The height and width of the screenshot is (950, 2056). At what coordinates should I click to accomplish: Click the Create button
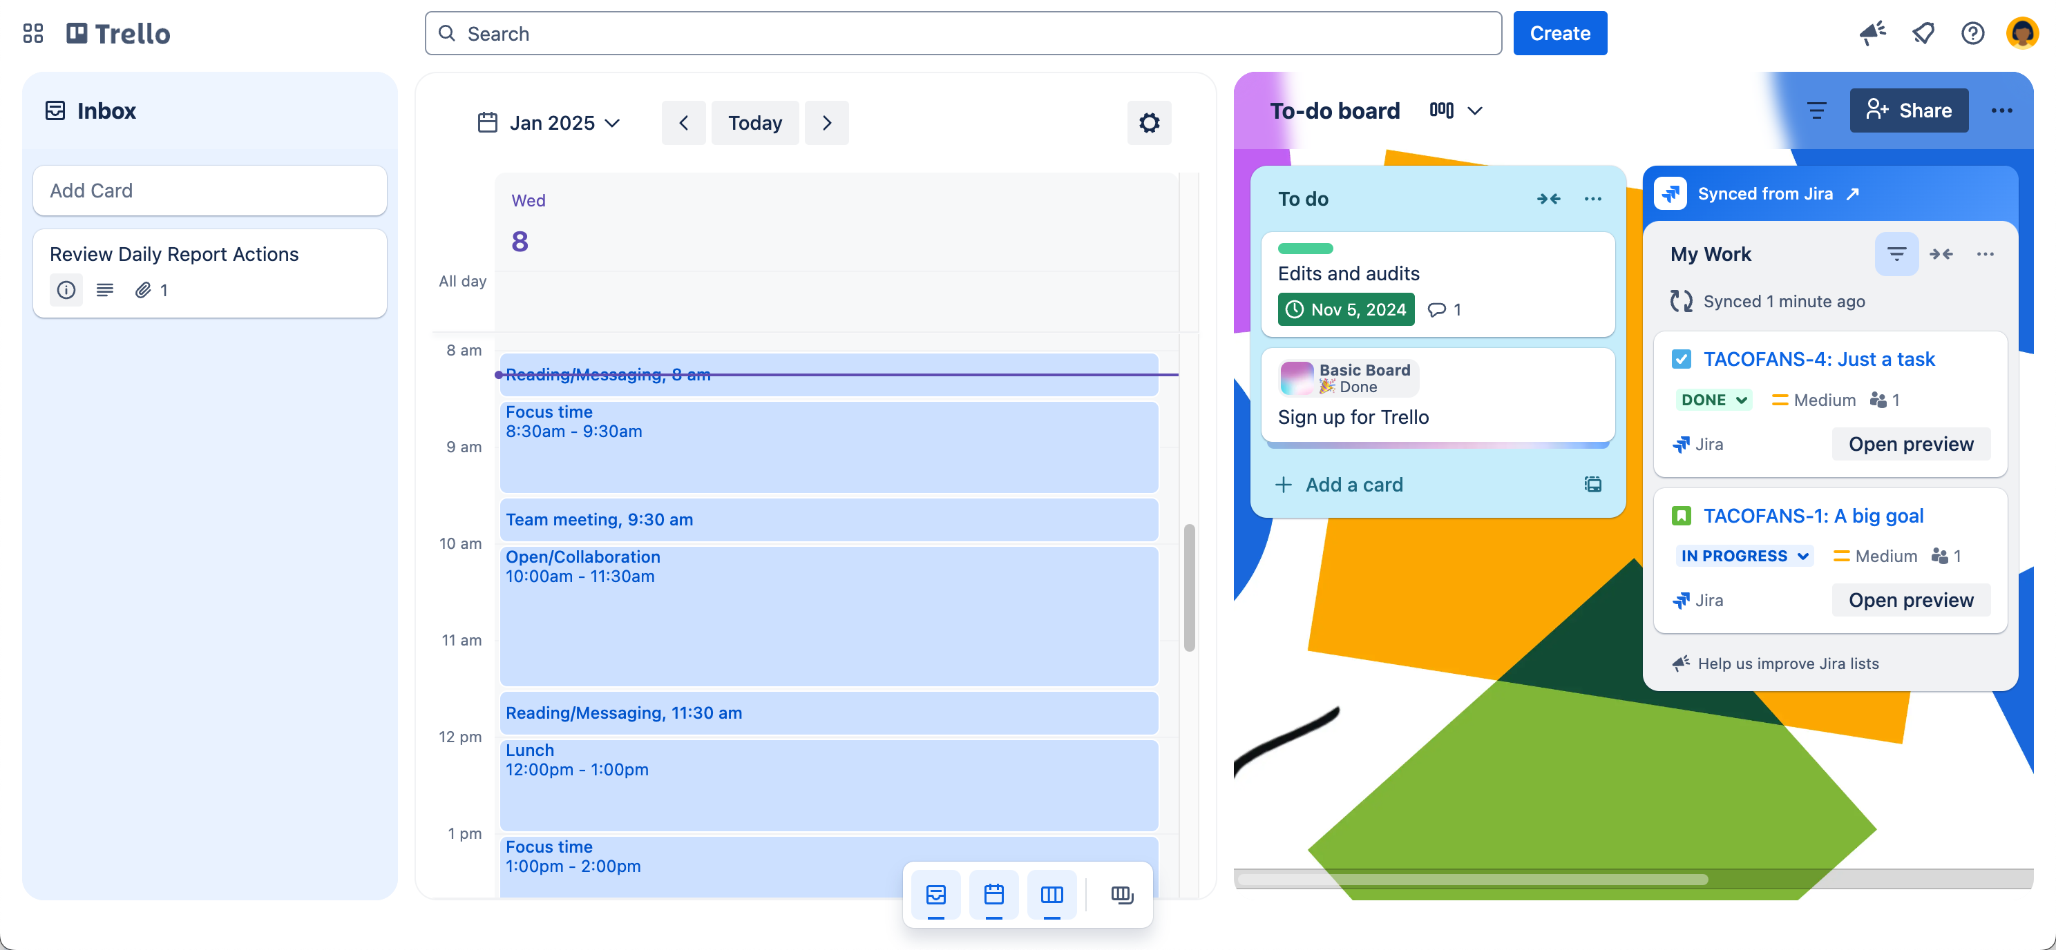pyautogui.click(x=1559, y=34)
